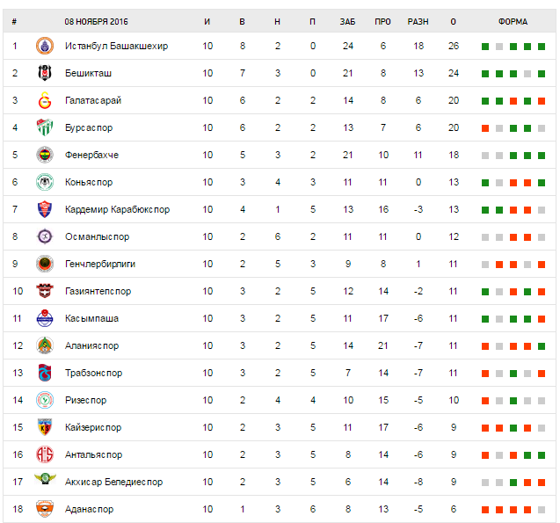Click the last form square for Истанбул Башакшехир
Viewport: 560px width, 523px height.
[x=542, y=46]
